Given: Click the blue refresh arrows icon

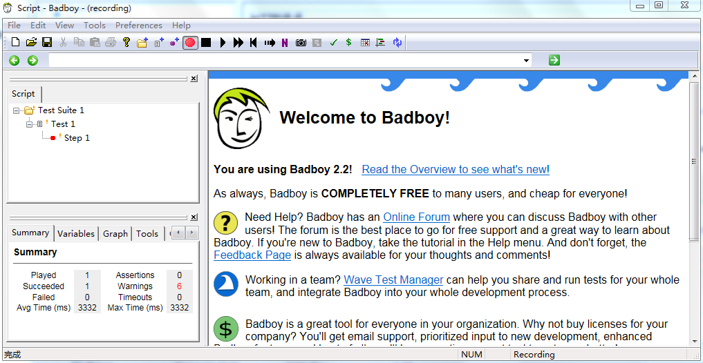Looking at the screenshot, I should [x=397, y=43].
